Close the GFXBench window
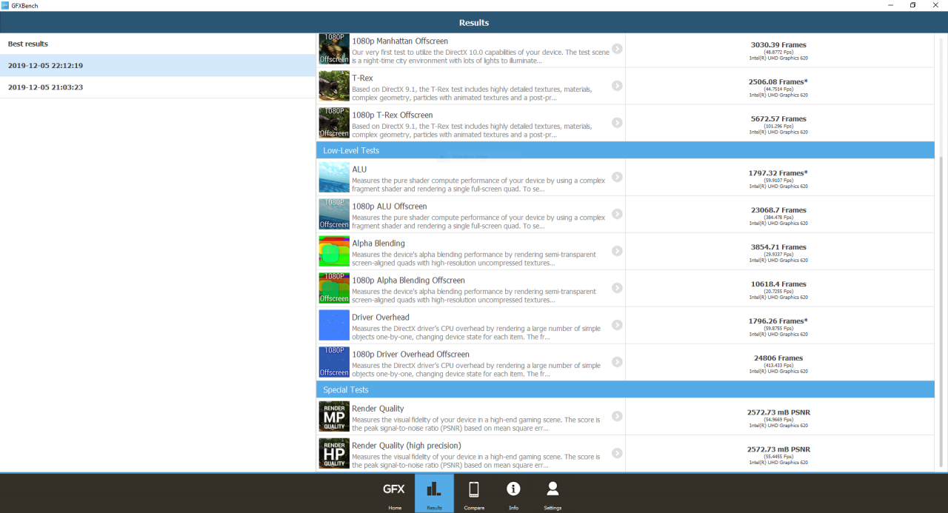 (x=936, y=5)
